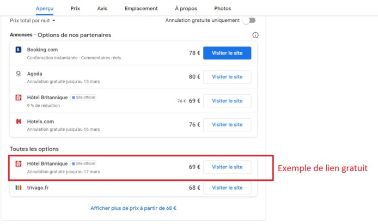Visit the Agoda site for 80 €
This screenshot has height=224, width=378.
coord(227,77)
